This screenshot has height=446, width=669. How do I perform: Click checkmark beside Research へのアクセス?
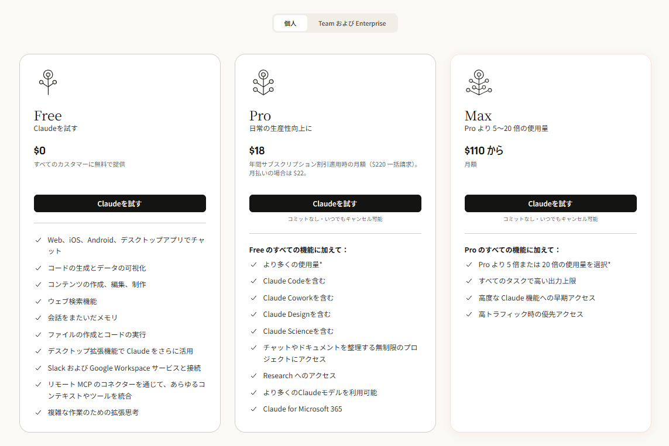254,376
